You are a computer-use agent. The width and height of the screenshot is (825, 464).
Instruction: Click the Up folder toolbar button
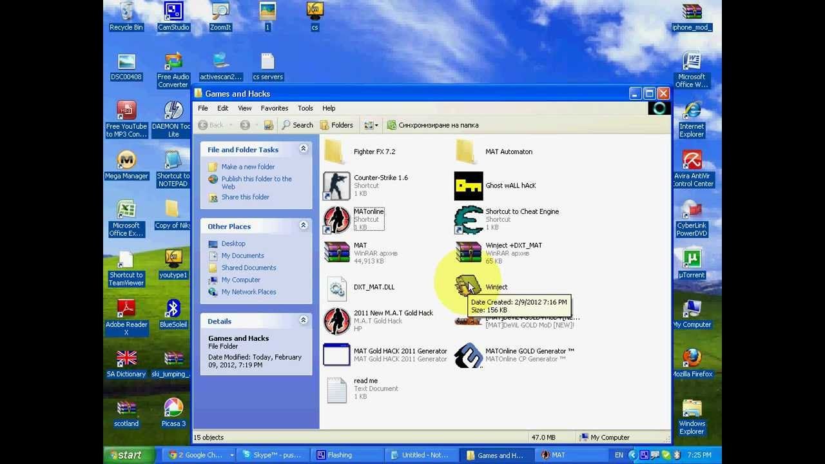pos(269,125)
